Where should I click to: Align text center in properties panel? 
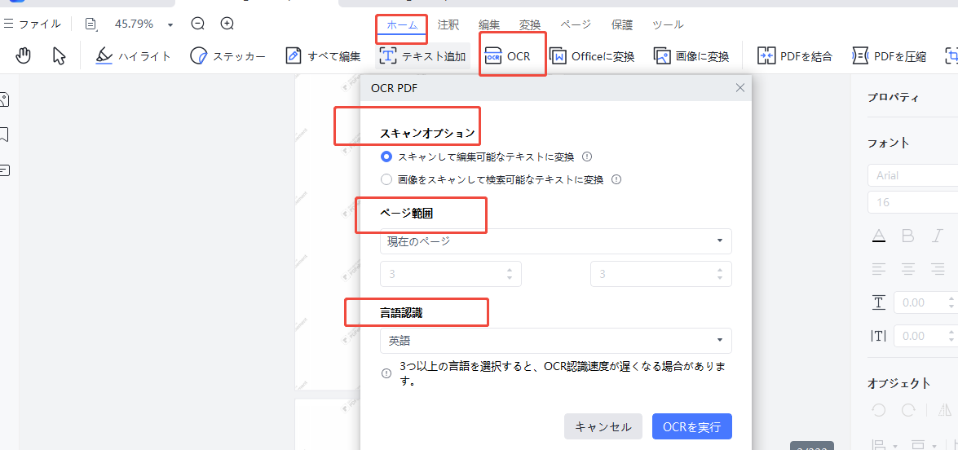pos(908,267)
